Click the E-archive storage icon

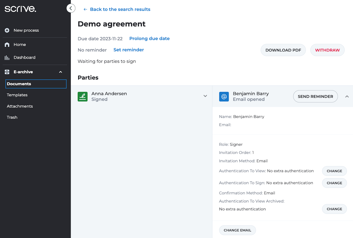pyautogui.click(x=7, y=72)
